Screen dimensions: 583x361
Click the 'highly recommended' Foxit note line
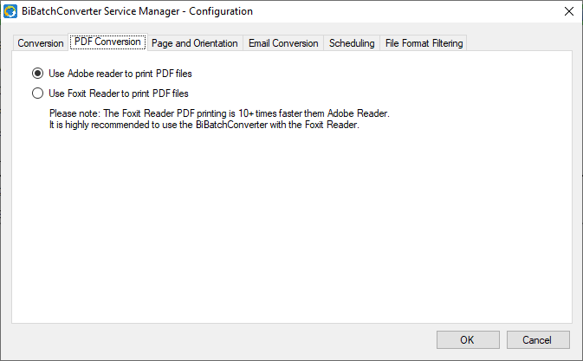204,125
